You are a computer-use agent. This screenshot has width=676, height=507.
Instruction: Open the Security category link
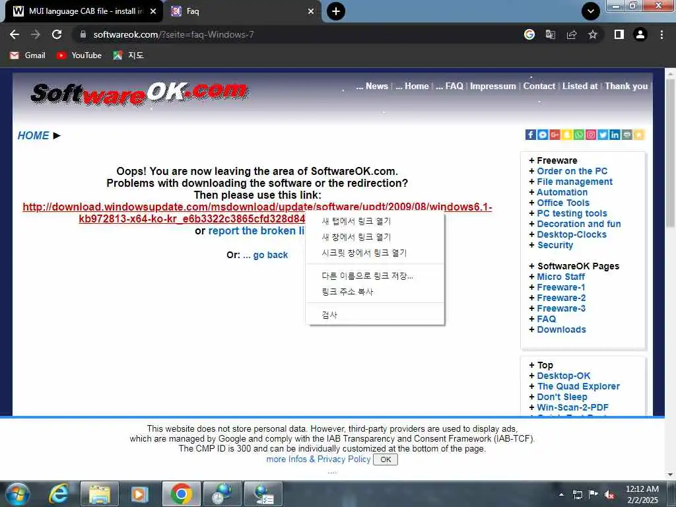[x=555, y=245]
